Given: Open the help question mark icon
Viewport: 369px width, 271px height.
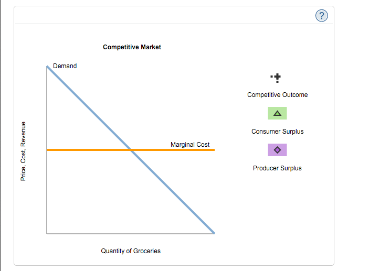Looking at the screenshot, I should (322, 16).
